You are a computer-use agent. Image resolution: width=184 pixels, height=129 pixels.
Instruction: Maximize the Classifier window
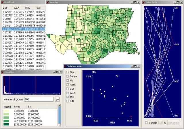[57, 72]
